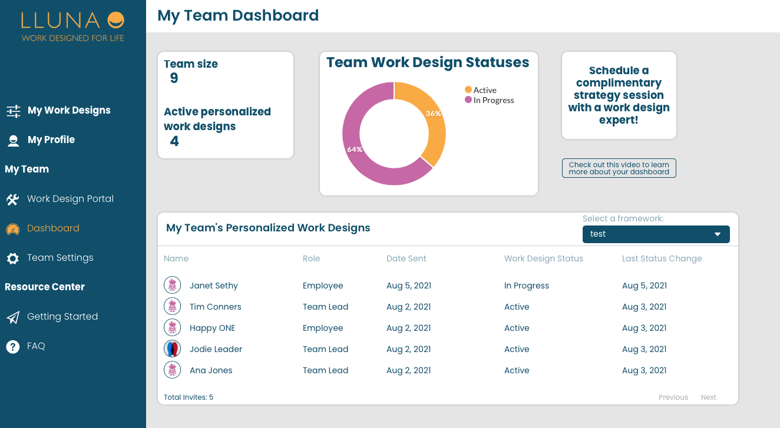Click Jodie Leader's Last Status Change date
Screen dimensions: 780x428
coord(645,349)
